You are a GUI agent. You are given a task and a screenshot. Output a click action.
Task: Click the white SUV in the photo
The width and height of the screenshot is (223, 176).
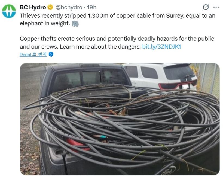[x=161, y=76]
